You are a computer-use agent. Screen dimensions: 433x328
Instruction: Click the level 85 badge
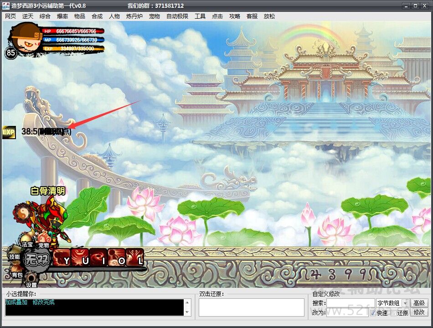click(x=10, y=52)
